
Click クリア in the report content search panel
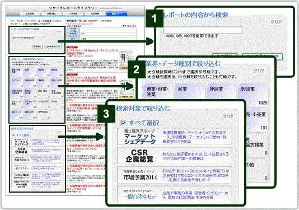(276, 22)
